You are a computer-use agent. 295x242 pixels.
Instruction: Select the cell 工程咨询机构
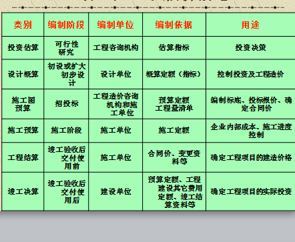pos(115,48)
